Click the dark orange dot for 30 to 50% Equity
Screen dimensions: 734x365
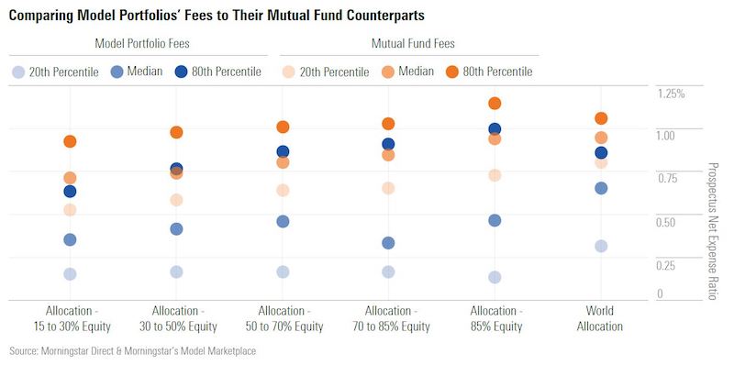tap(176, 132)
